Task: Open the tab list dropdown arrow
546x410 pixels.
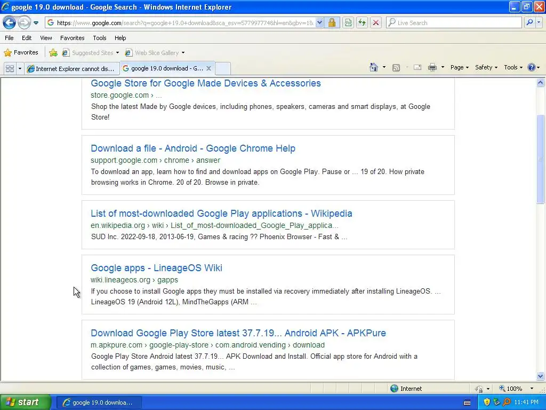Action: click(x=20, y=68)
